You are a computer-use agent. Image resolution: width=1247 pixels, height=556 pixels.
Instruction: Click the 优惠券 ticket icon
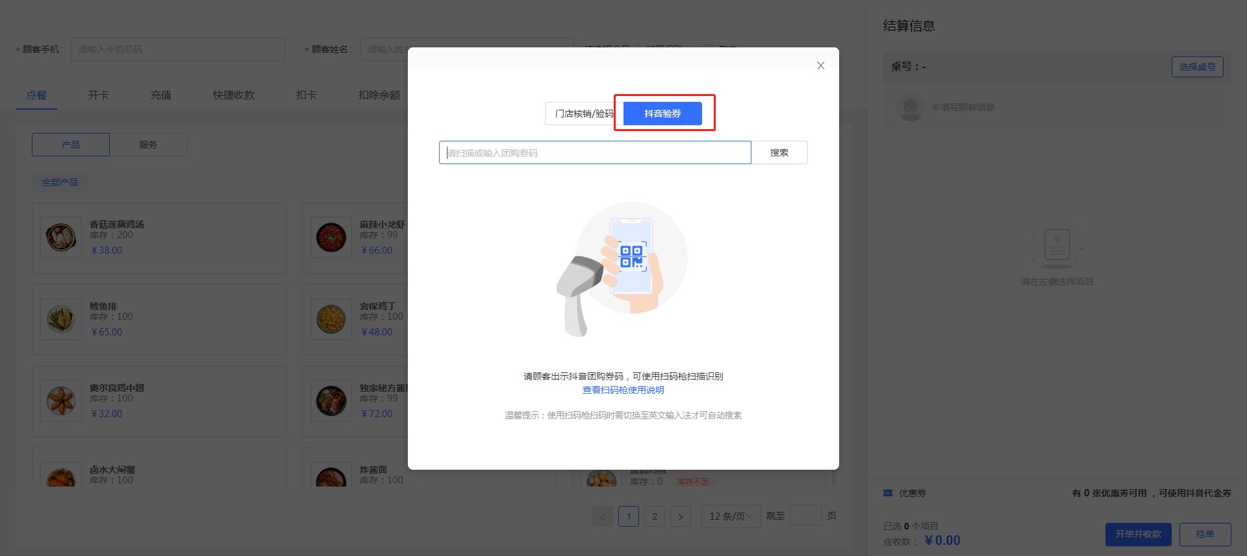tap(888, 493)
